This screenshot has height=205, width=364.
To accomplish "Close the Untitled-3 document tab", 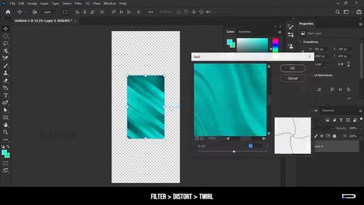I will pyautogui.click(x=76, y=21).
